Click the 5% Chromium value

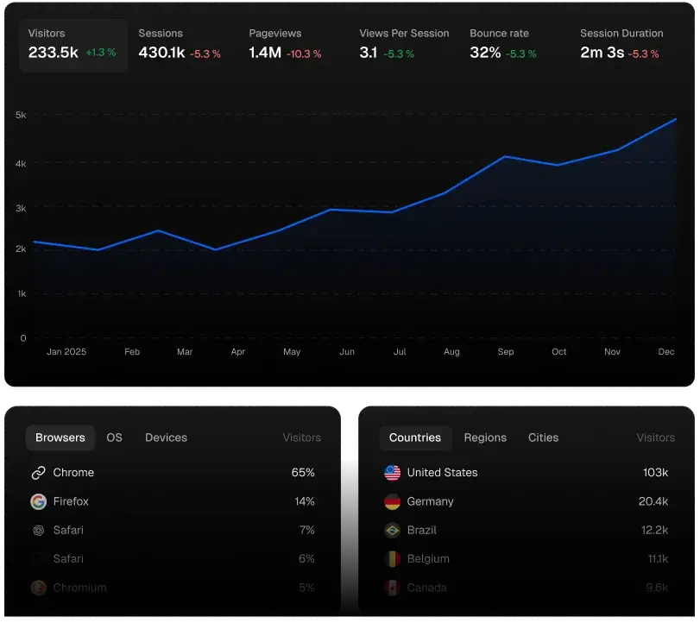306,588
